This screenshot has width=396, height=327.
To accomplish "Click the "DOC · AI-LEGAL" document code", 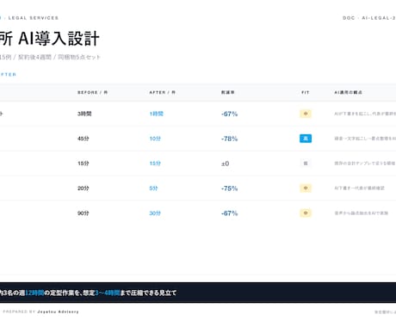I will 369,18.
